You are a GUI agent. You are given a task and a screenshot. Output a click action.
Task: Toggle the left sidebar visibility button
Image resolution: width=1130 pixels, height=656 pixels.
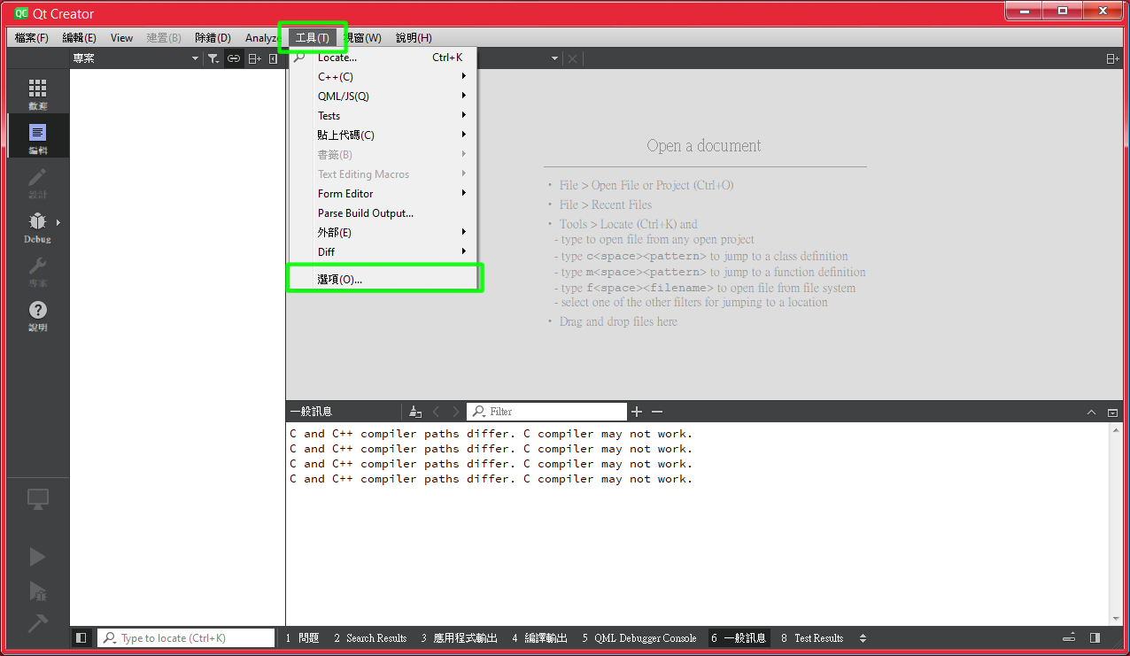(x=81, y=637)
